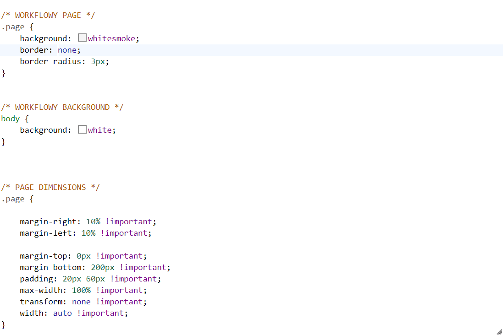Open the whitesmoke color swatch
The height and width of the screenshot is (335, 503).
tap(82, 38)
